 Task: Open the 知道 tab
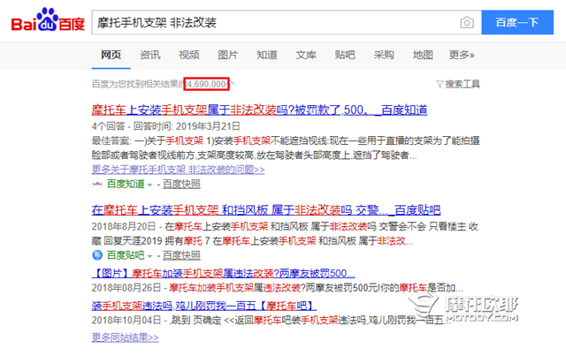pos(267,55)
